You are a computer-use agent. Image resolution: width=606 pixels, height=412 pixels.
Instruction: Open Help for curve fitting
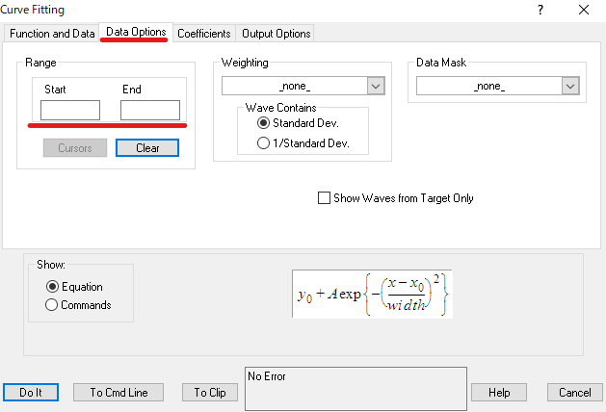[498, 392]
